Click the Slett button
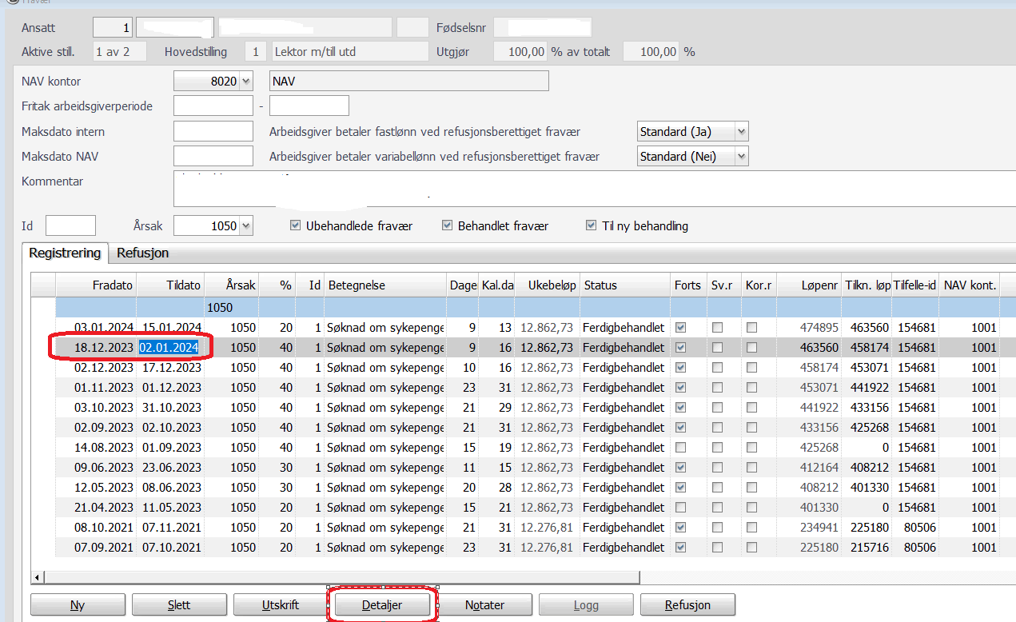1016x622 pixels. coord(179,605)
